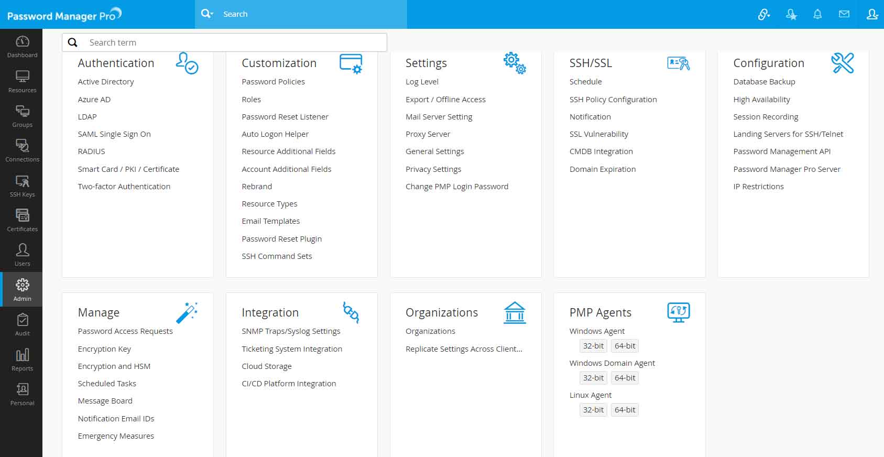The image size is (884, 457).
Task: Click the key link icon in header
Action: 764,14
